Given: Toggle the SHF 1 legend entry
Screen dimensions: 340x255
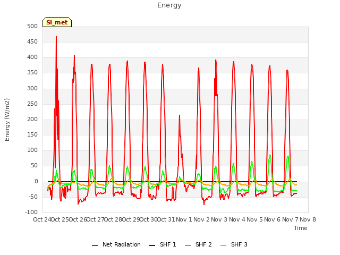Looking at the screenshot, I should (163, 244).
